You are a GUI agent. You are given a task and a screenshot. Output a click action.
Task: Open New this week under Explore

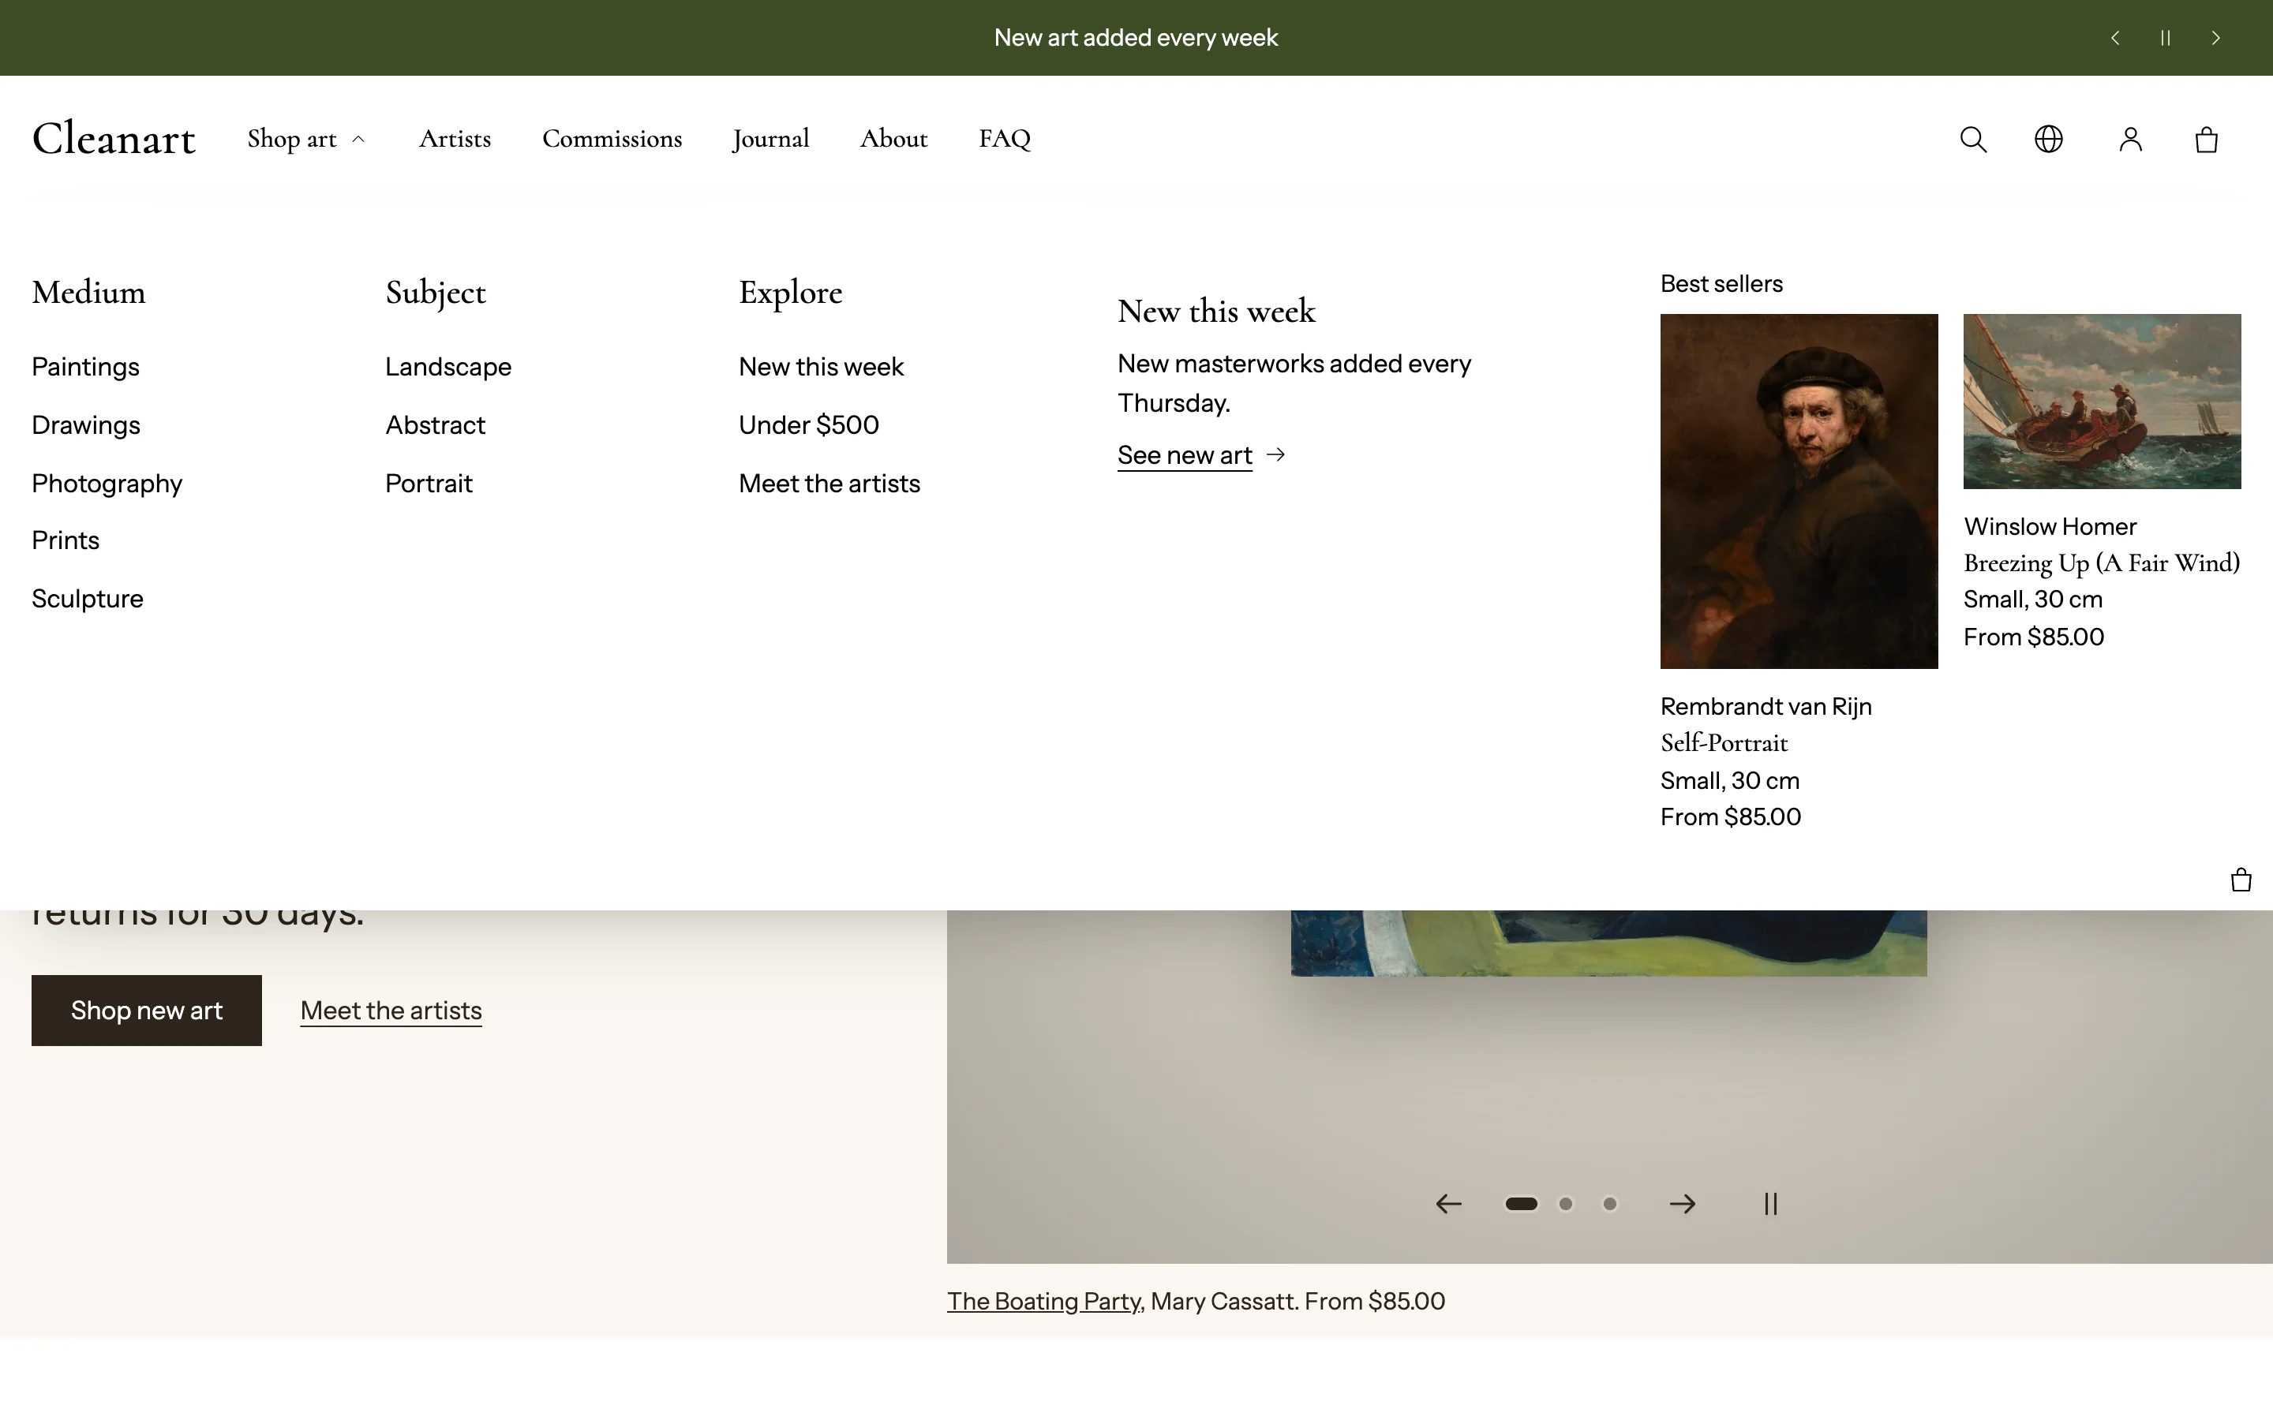click(x=821, y=366)
